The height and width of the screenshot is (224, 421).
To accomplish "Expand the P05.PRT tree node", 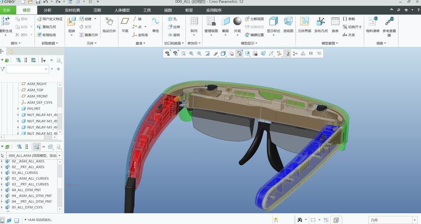I will [18, 108].
